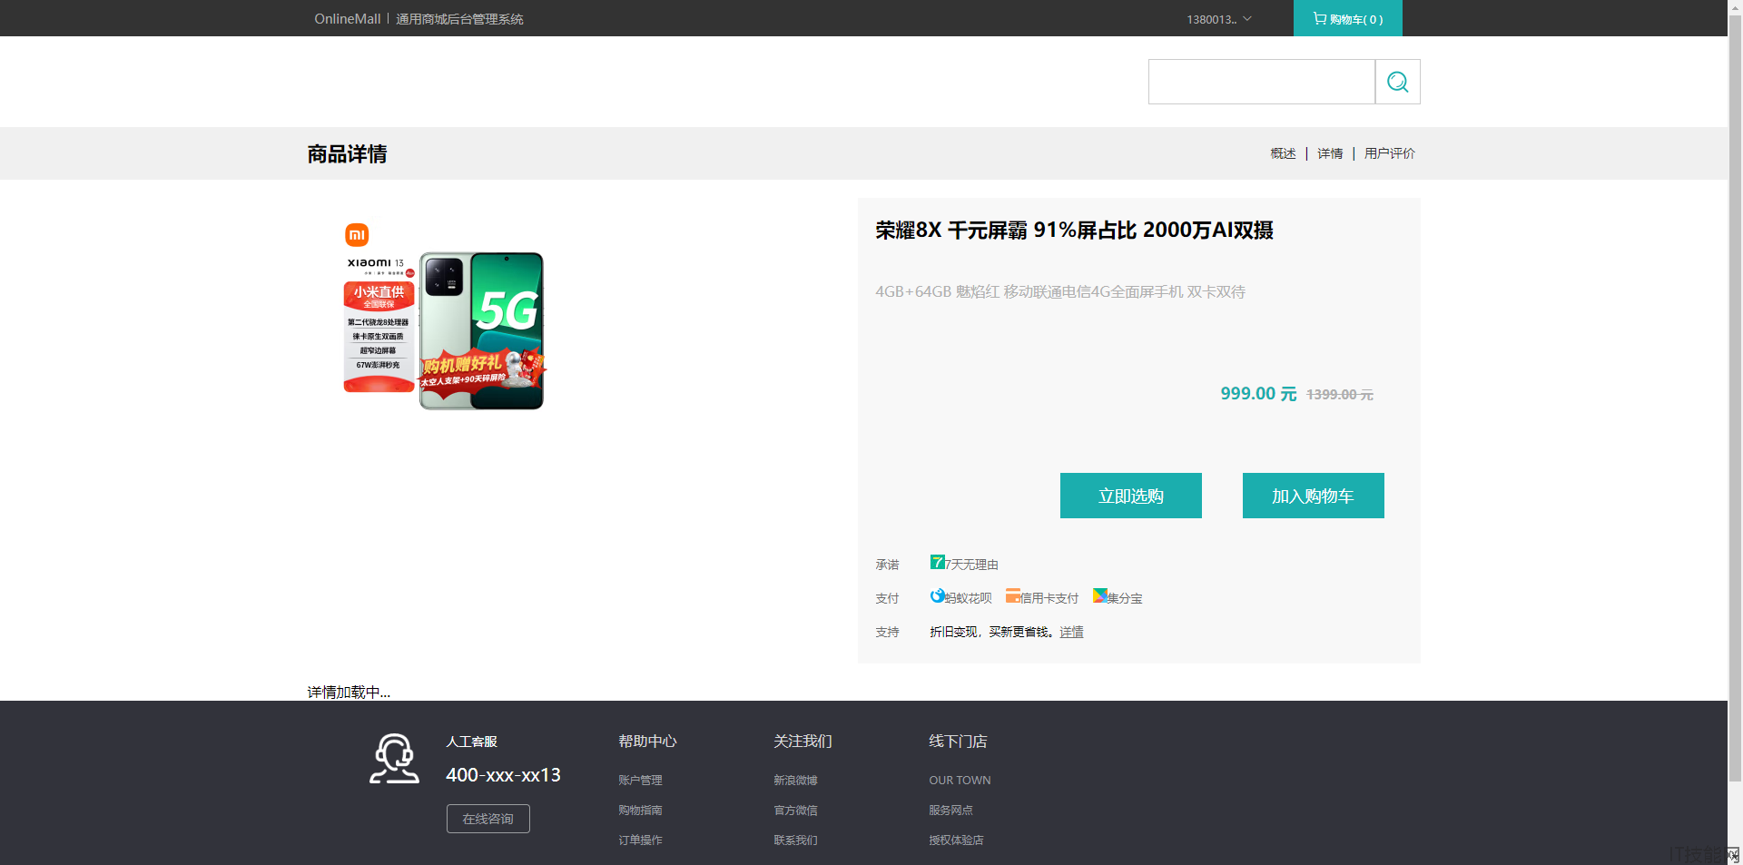The image size is (1743, 865).
Task: Click the search magnifier icon
Action: 1397,82
